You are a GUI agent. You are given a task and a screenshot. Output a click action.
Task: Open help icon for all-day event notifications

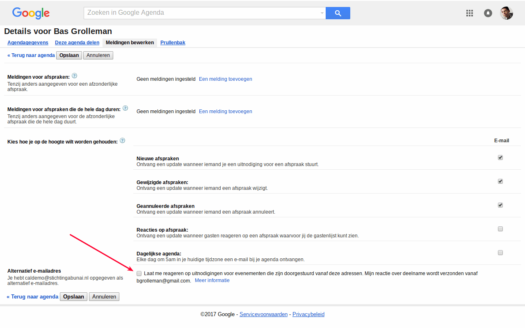coord(126,108)
